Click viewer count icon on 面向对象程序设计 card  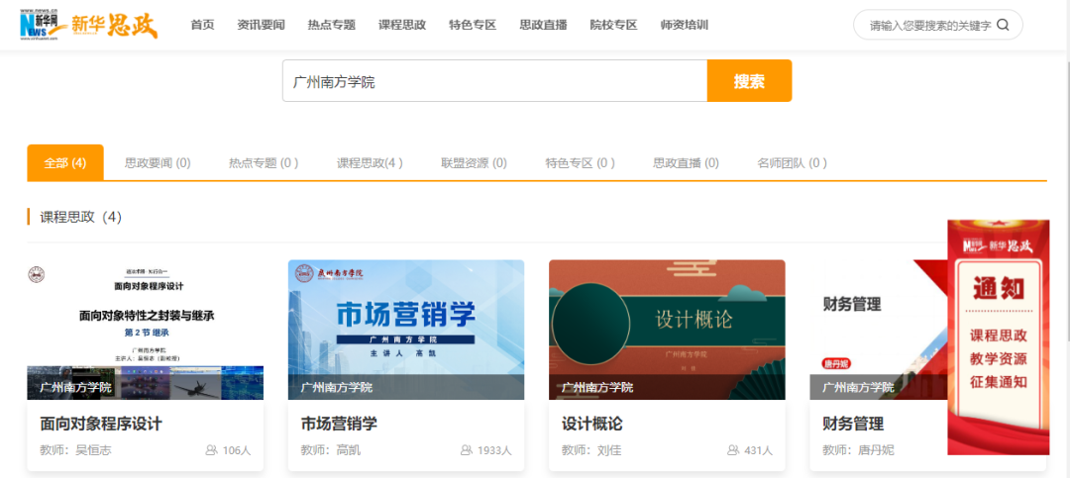pyautogui.click(x=211, y=450)
